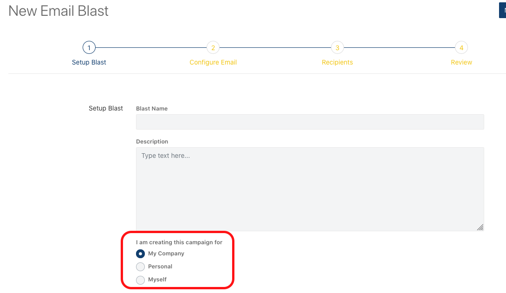Open the Review step label

pyautogui.click(x=461, y=62)
